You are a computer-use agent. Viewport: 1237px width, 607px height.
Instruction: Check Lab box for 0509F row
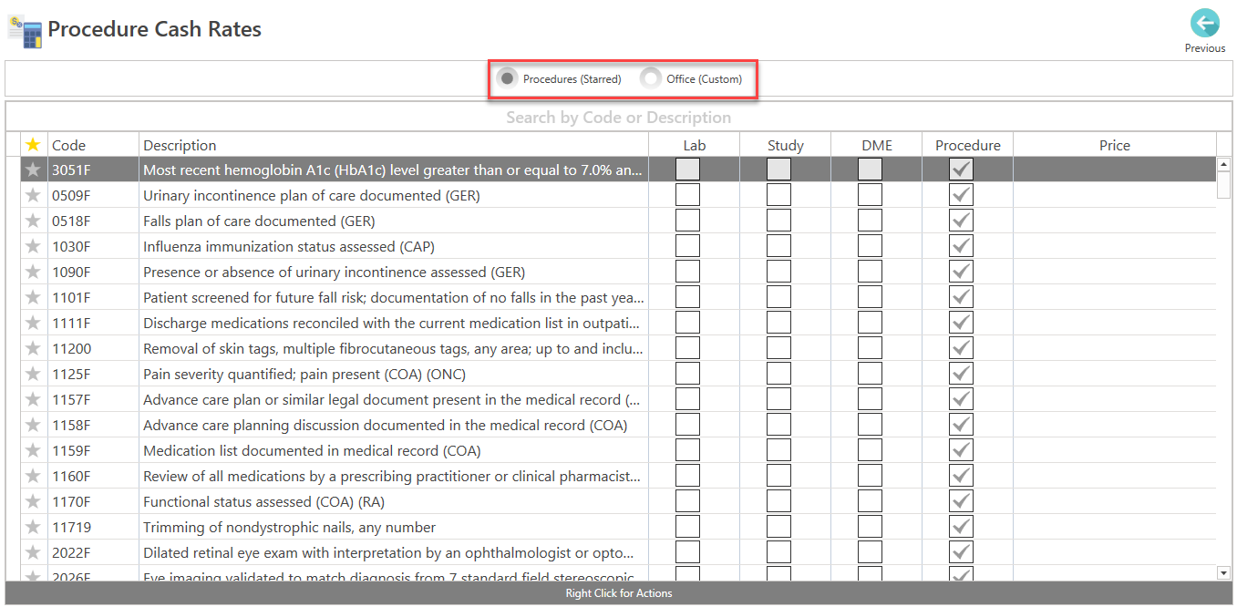(687, 195)
